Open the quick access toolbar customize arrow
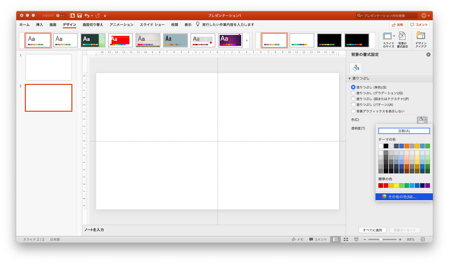Viewport: 449px width, 264px height. coord(105,16)
